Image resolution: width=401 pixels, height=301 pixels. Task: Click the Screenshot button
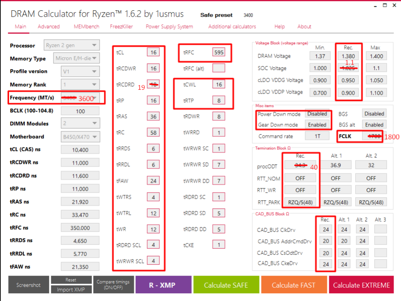(x=29, y=285)
